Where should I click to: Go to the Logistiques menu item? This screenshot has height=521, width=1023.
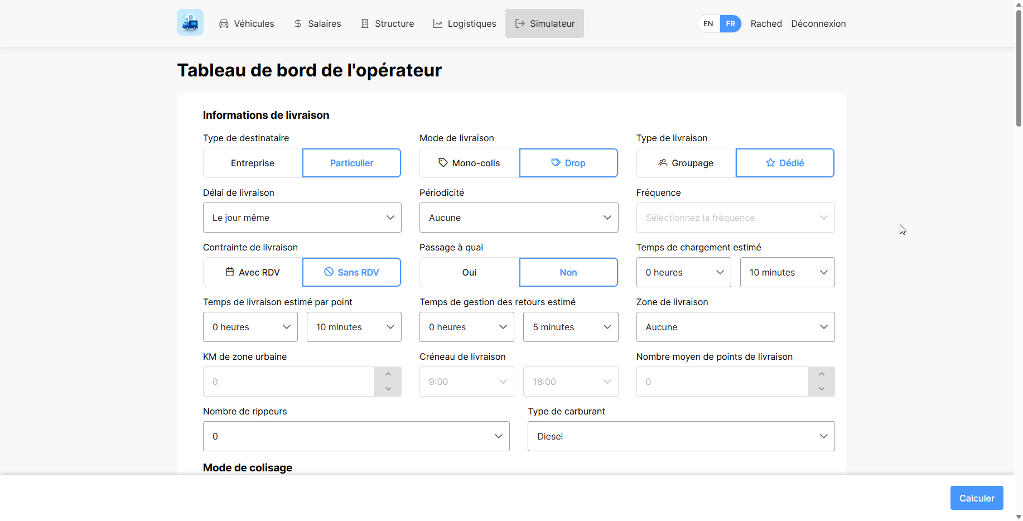(471, 23)
